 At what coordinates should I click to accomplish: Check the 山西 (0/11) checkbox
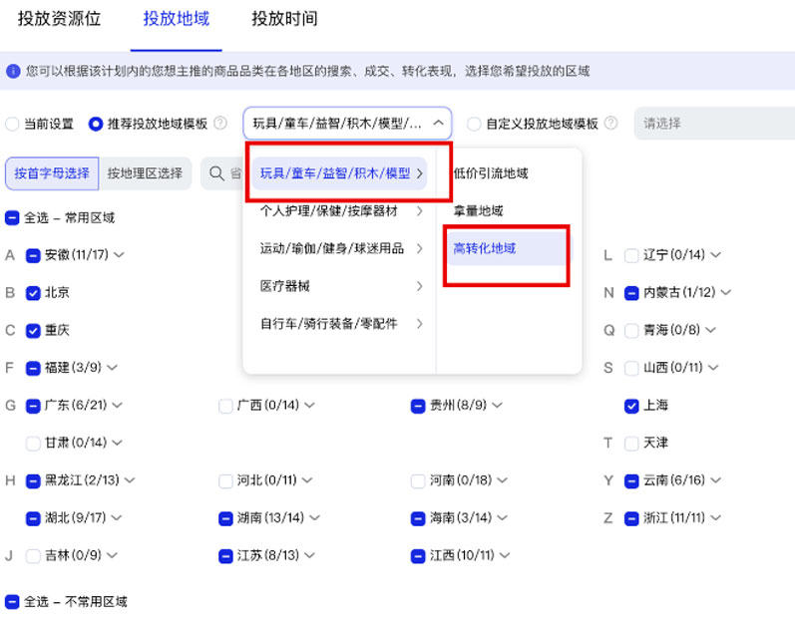click(x=631, y=368)
